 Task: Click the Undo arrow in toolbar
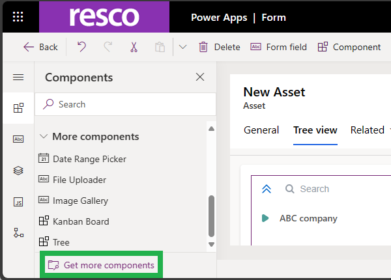coord(81,47)
